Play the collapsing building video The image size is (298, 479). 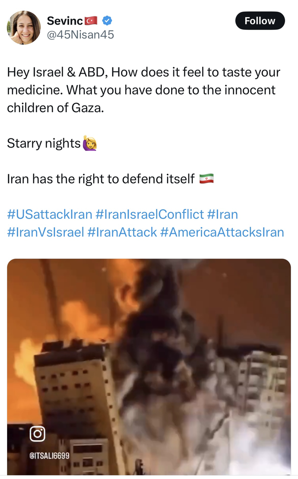pos(149,366)
